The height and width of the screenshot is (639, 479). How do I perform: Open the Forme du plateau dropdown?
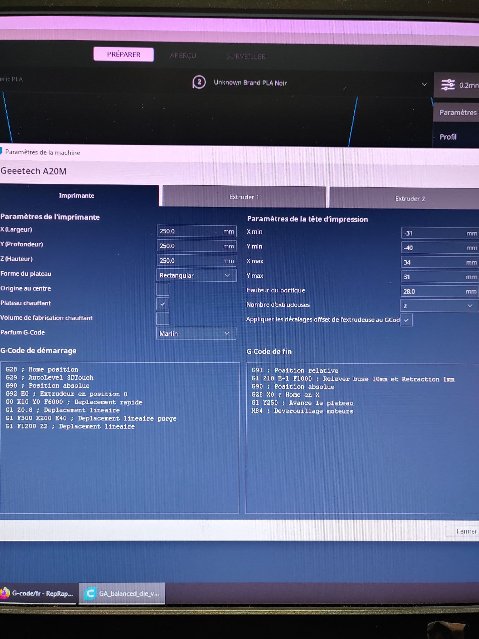tap(196, 276)
